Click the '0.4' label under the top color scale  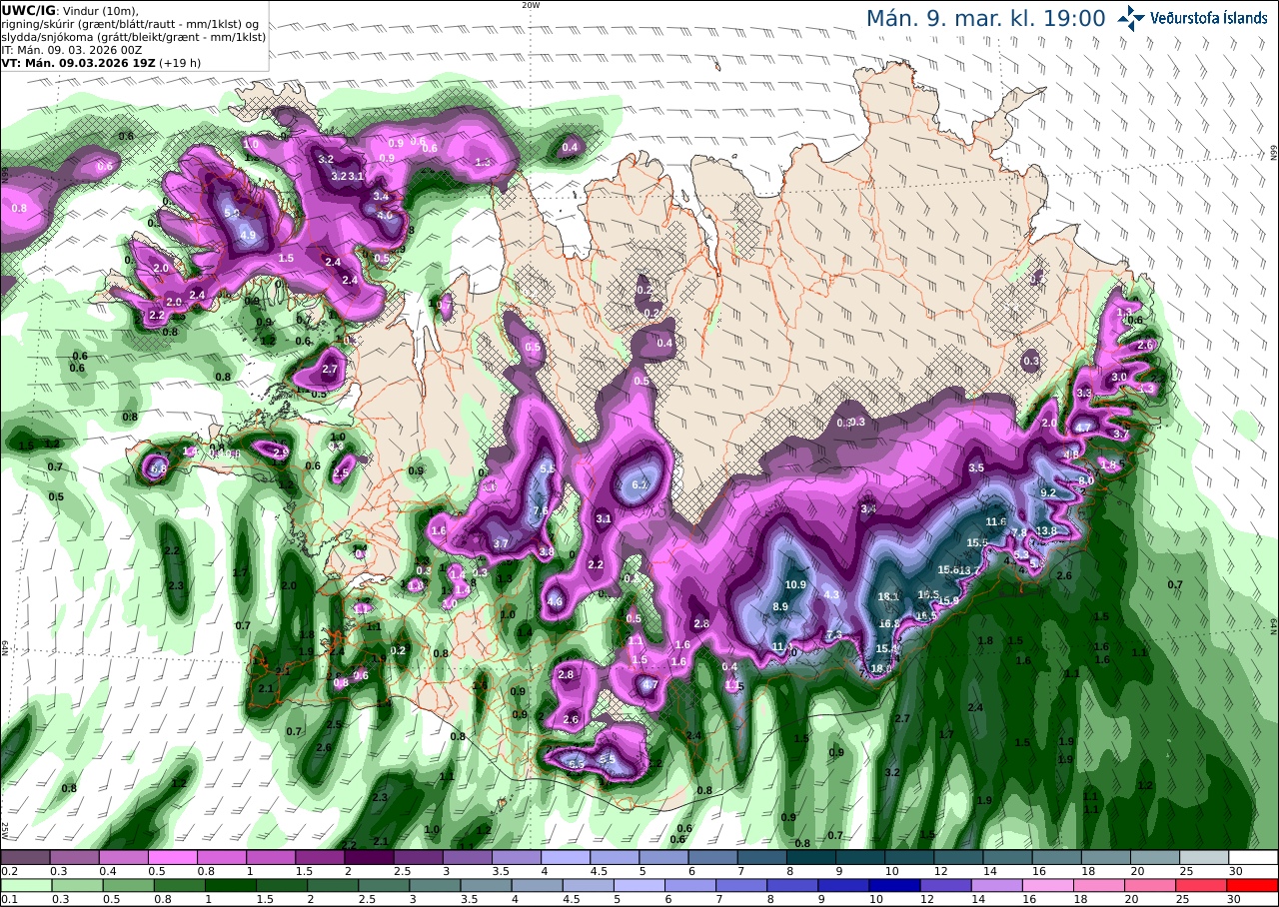pyautogui.click(x=106, y=871)
